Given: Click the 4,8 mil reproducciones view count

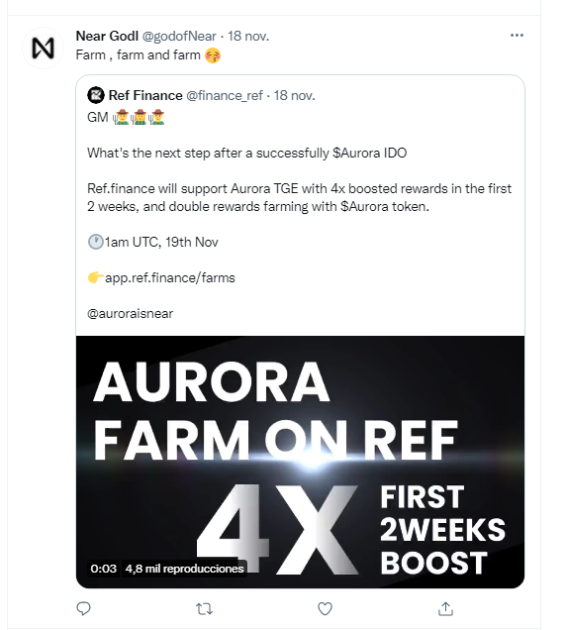Looking at the screenshot, I should click(184, 569).
